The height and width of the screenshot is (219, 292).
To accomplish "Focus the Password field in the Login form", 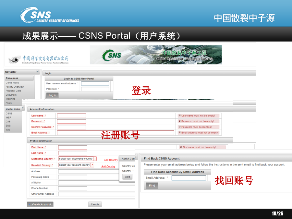I will pyautogui.click(x=95, y=89).
